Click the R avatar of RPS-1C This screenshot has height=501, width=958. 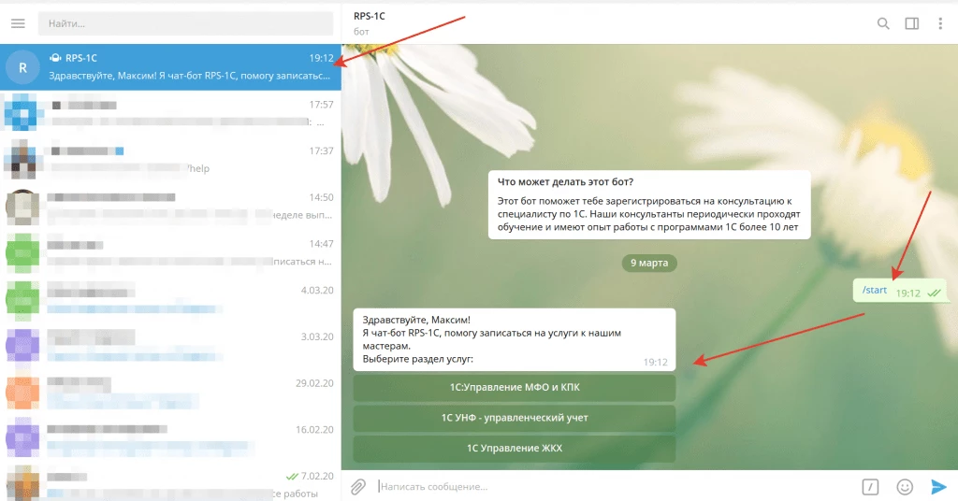(x=22, y=67)
